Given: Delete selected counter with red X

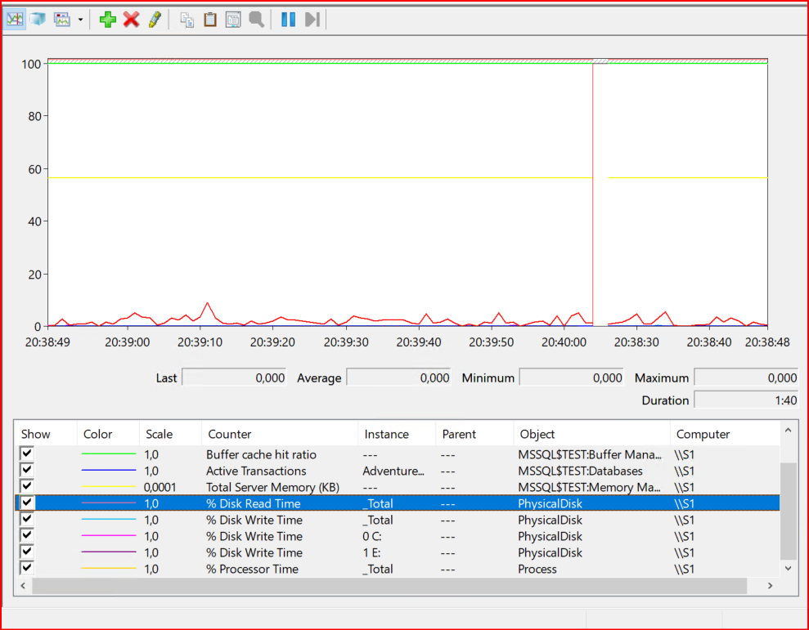Looking at the screenshot, I should pos(131,20).
